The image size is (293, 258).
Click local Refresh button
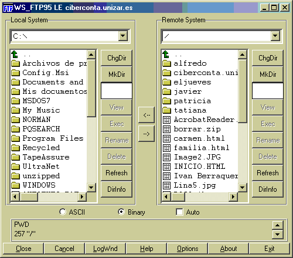(117, 173)
